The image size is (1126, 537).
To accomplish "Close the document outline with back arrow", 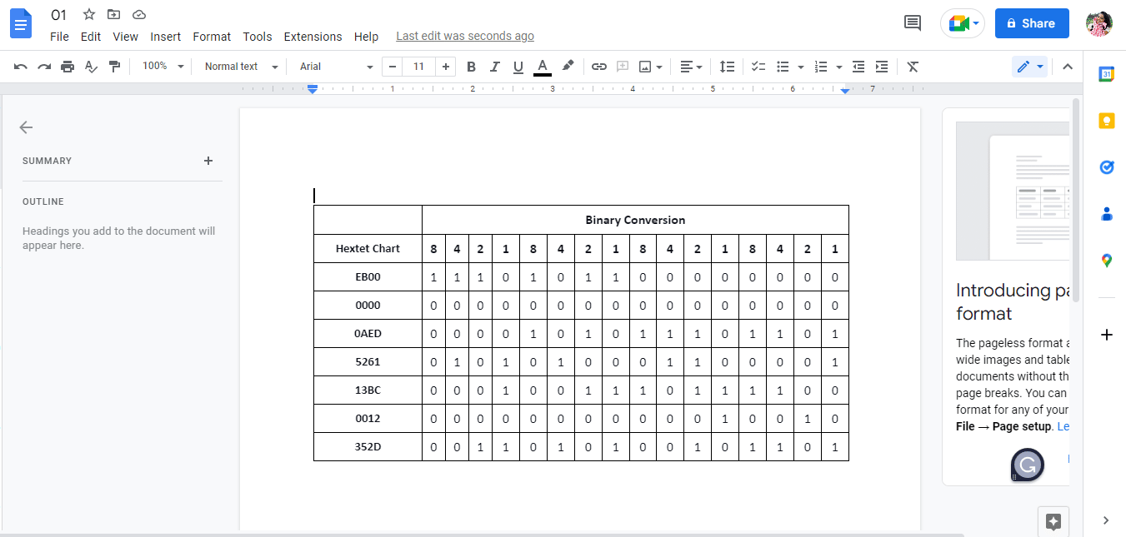I will click(x=26, y=127).
